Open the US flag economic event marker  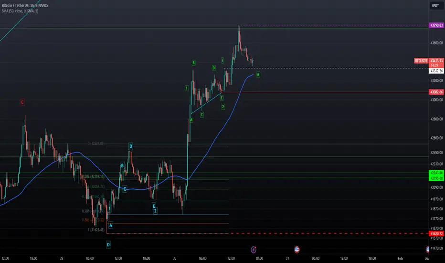[297, 250]
